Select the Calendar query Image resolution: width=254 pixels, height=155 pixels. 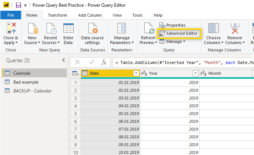click(x=34, y=73)
